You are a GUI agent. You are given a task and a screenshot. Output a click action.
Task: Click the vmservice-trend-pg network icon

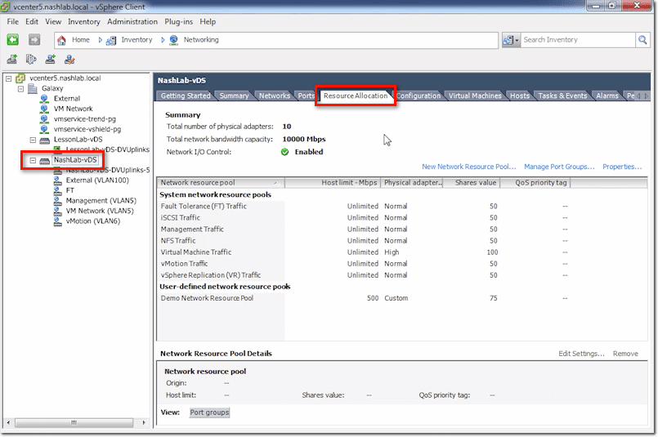coord(44,119)
